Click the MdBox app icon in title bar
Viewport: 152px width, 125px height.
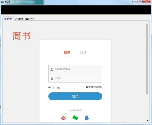click(x=3, y=2)
